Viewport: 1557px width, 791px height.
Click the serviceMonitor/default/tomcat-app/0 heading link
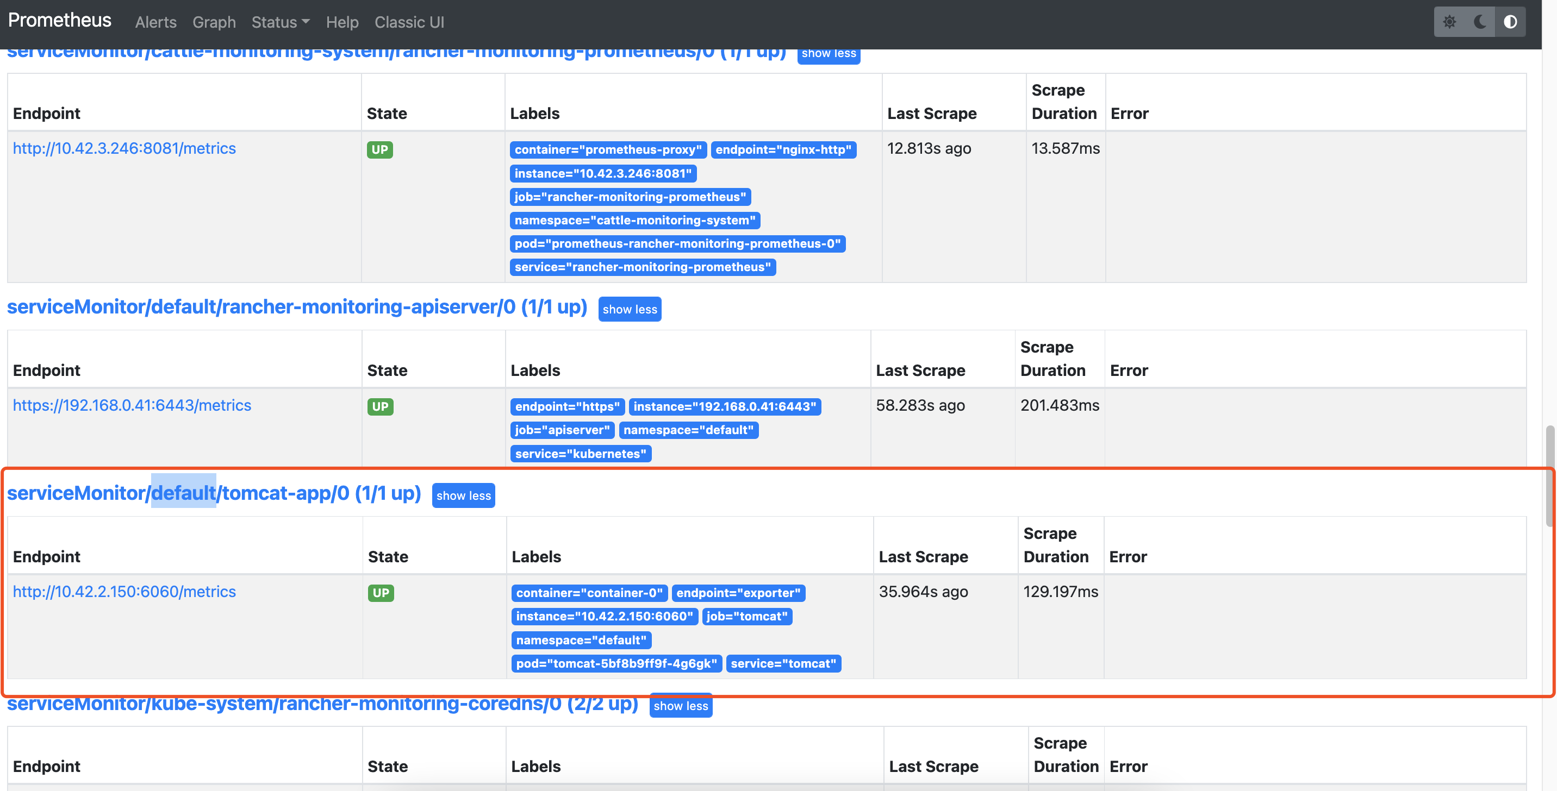[214, 493]
